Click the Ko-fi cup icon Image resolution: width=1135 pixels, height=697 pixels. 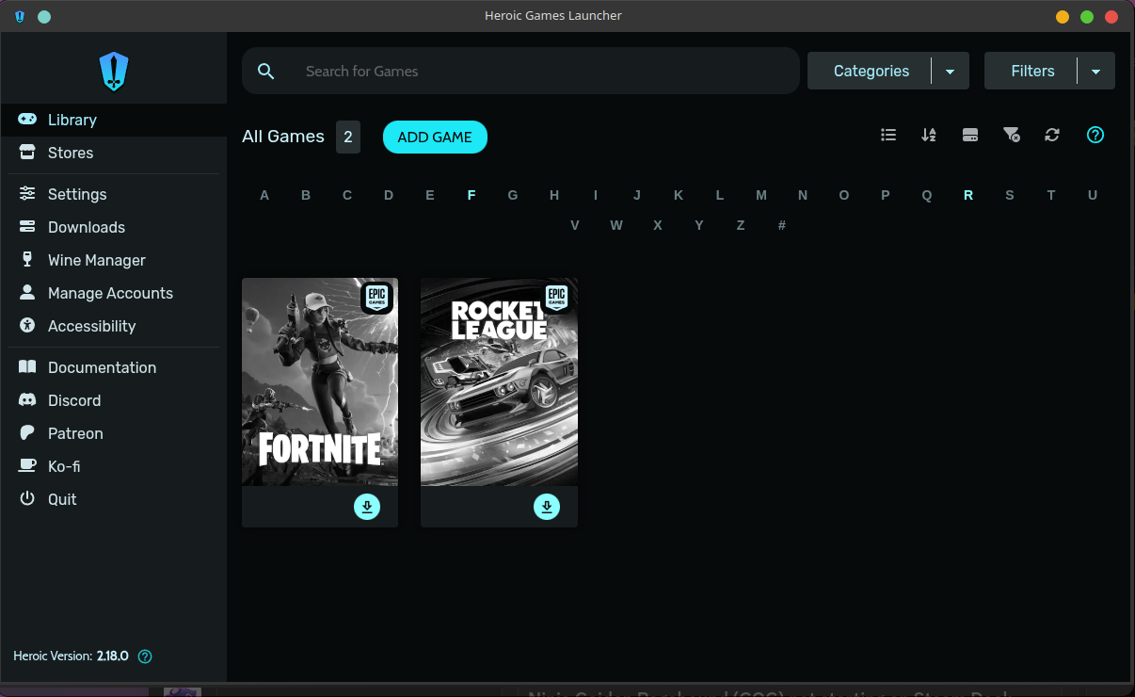tap(28, 466)
